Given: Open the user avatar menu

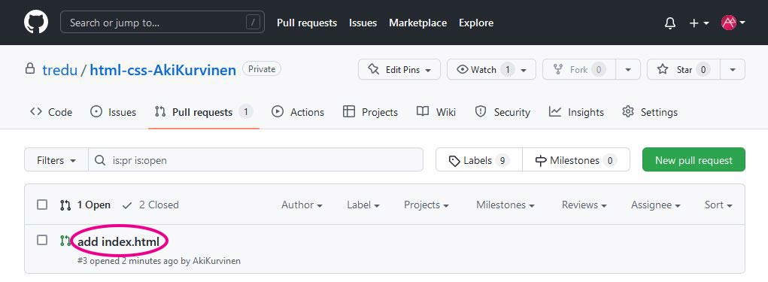Looking at the screenshot, I should pyautogui.click(x=733, y=23).
